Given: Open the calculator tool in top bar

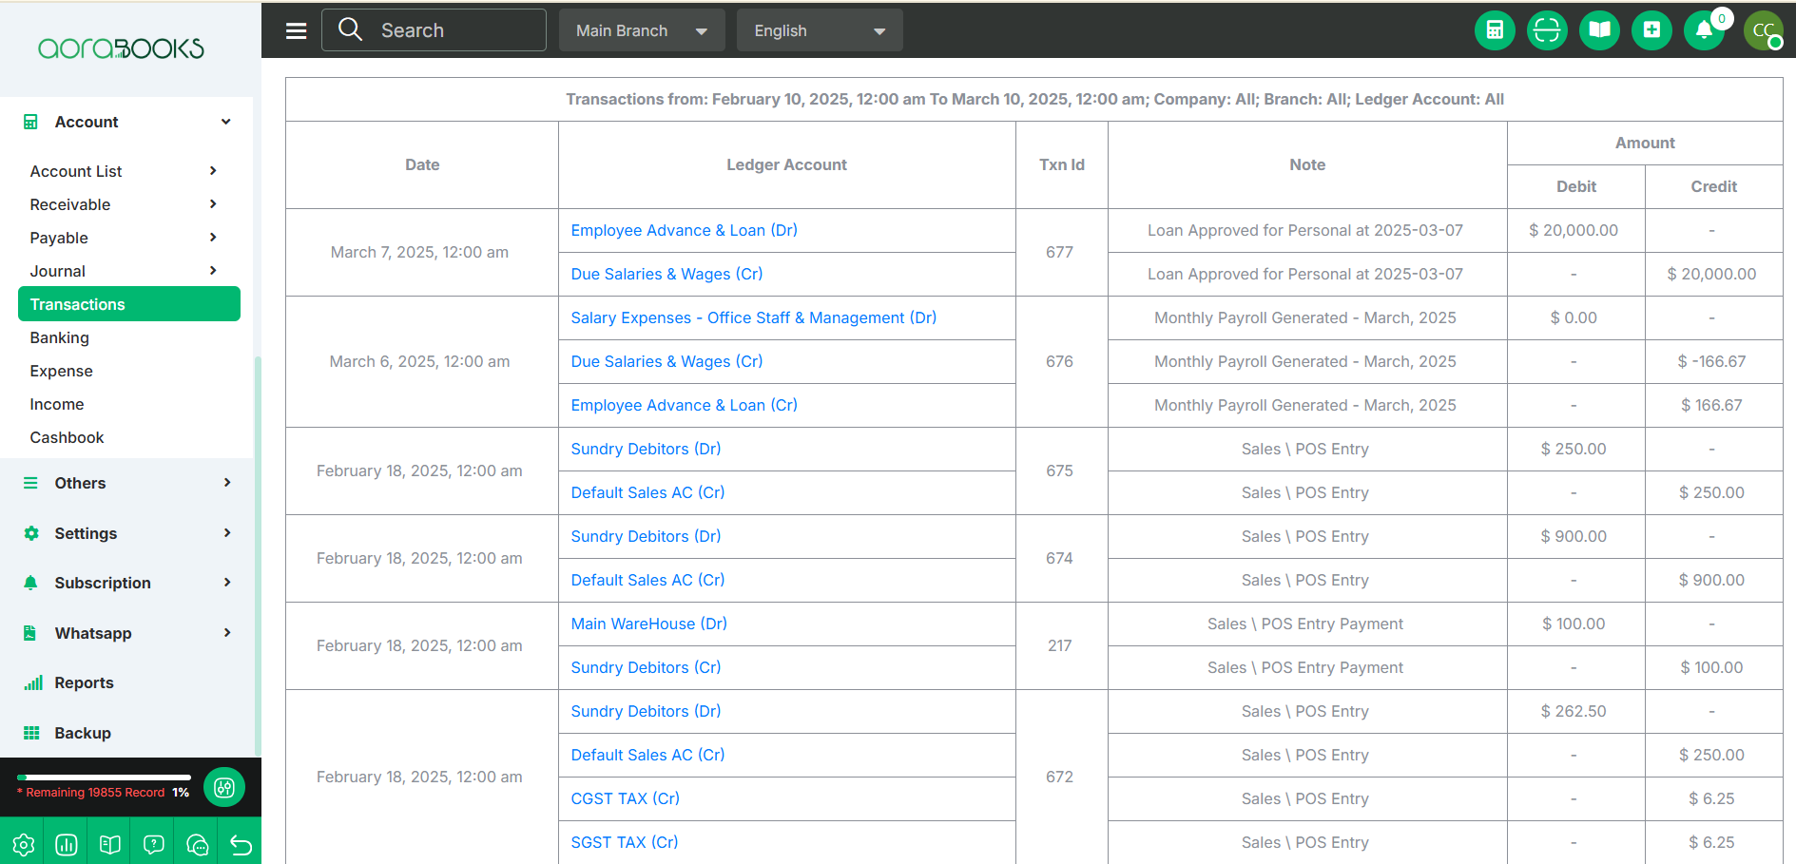Looking at the screenshot, I should (x=1495, y=30).
